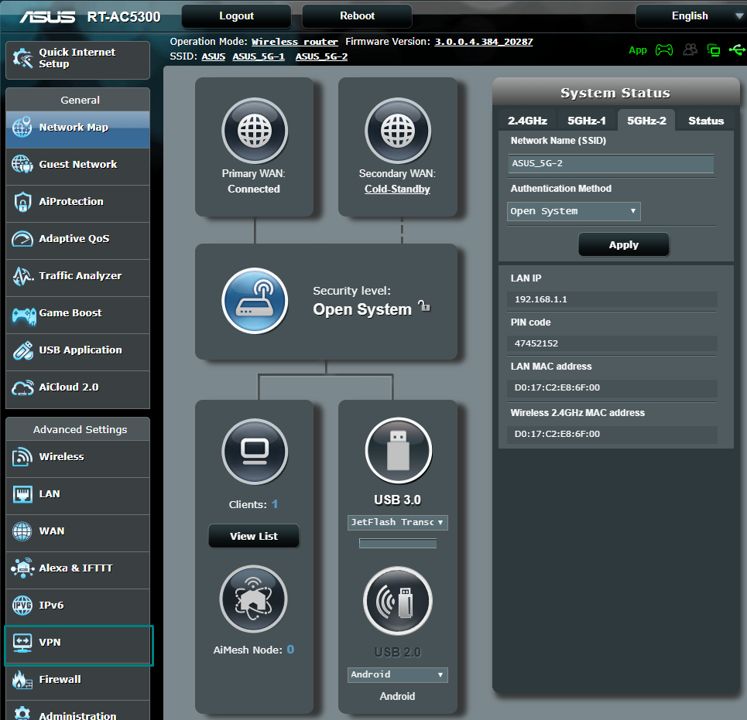This screenshot has height=720, width=747.
Task: Open the JetFlash Transcend USB dropdown
Action: click(x=397, y=523)
